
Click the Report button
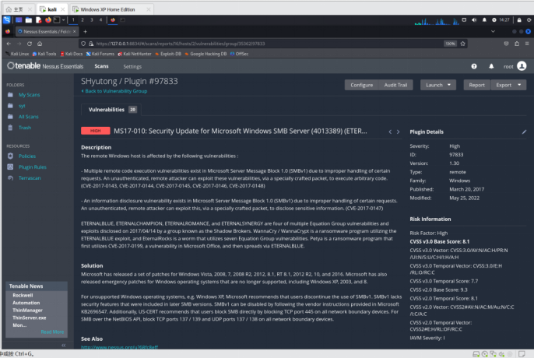476,85
